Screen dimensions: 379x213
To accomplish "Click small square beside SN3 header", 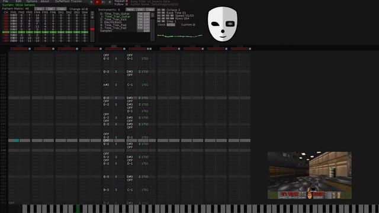I will point(226,49).
